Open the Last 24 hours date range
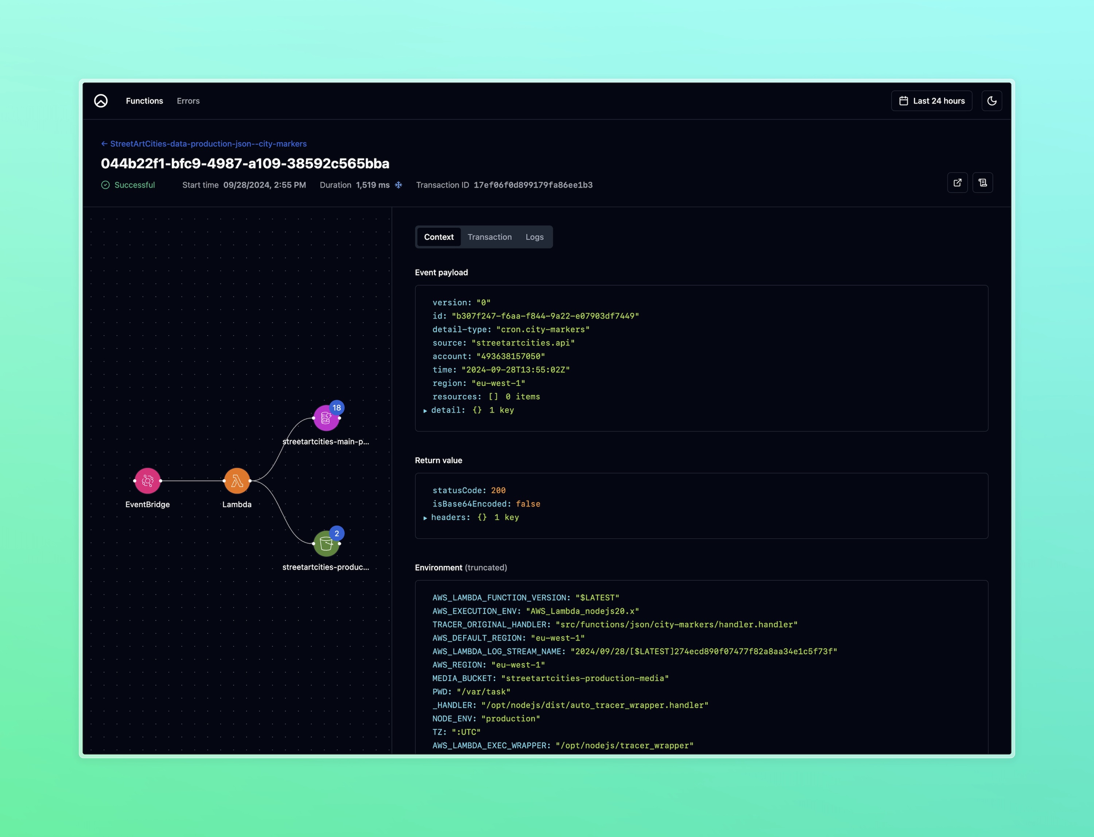The image size is (1094, 837). pyautogui.click(x=931, y=101)
